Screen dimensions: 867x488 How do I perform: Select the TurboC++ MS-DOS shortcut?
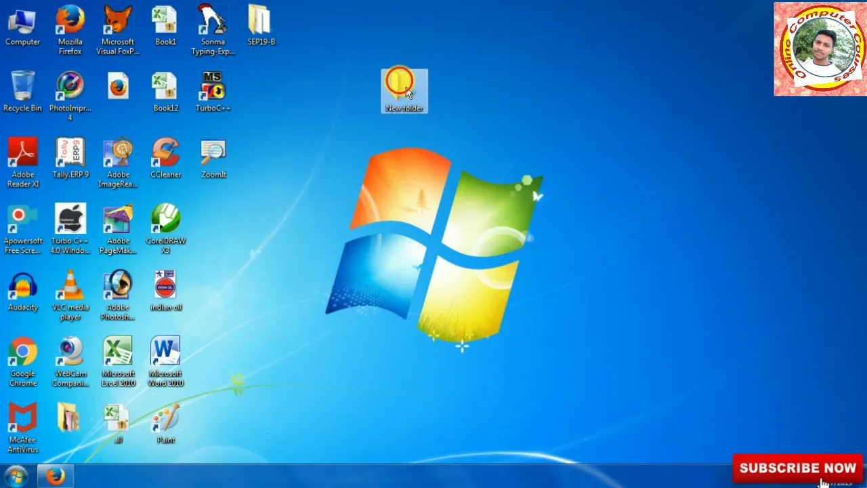(213, 92)
